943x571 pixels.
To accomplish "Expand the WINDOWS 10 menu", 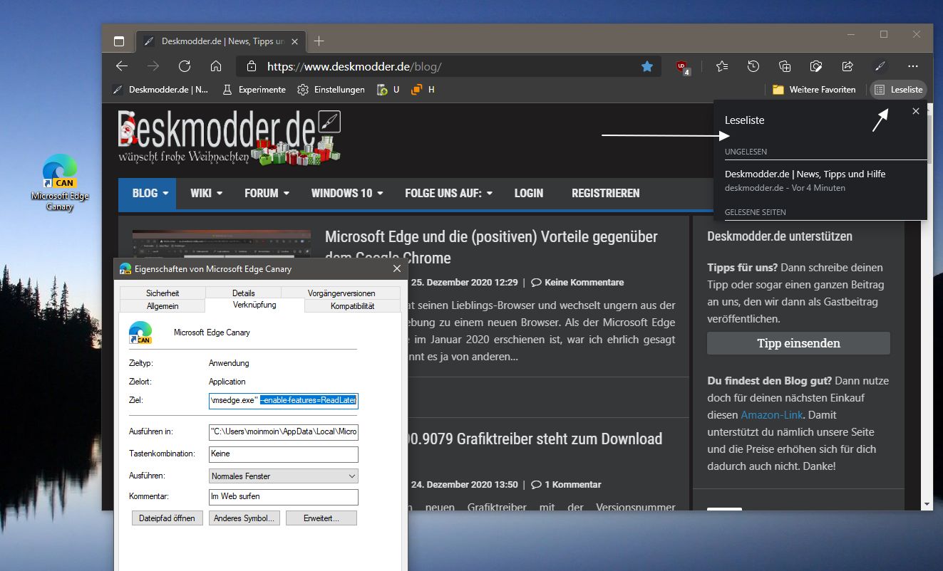I will (347, 193).
